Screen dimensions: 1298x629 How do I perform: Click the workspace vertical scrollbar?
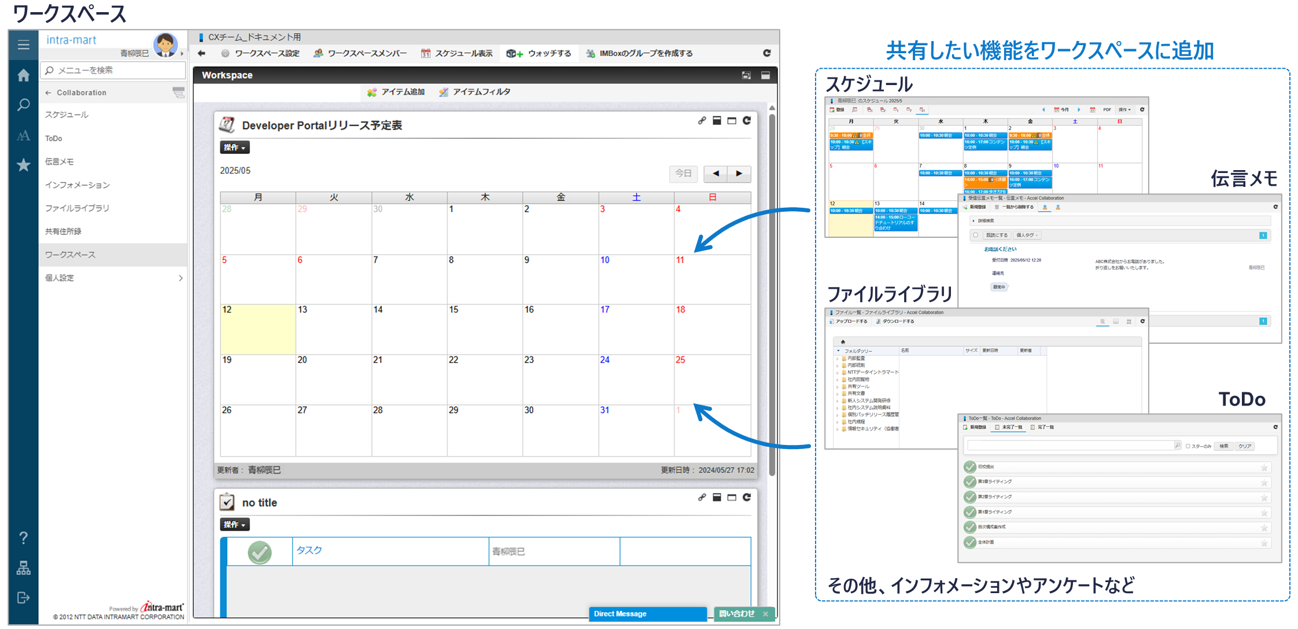coord(772,295)
